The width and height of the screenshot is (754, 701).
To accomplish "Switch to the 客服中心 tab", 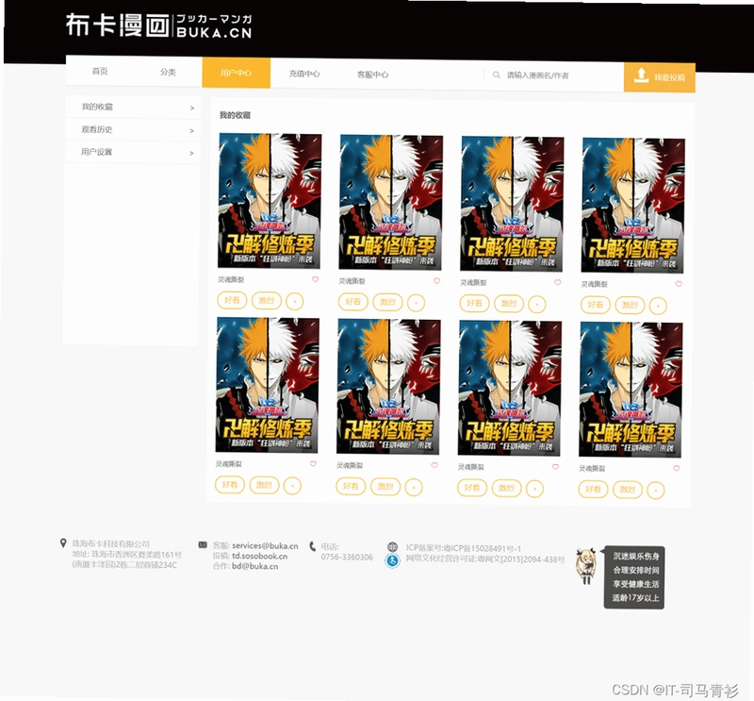I will click(372, 75).
